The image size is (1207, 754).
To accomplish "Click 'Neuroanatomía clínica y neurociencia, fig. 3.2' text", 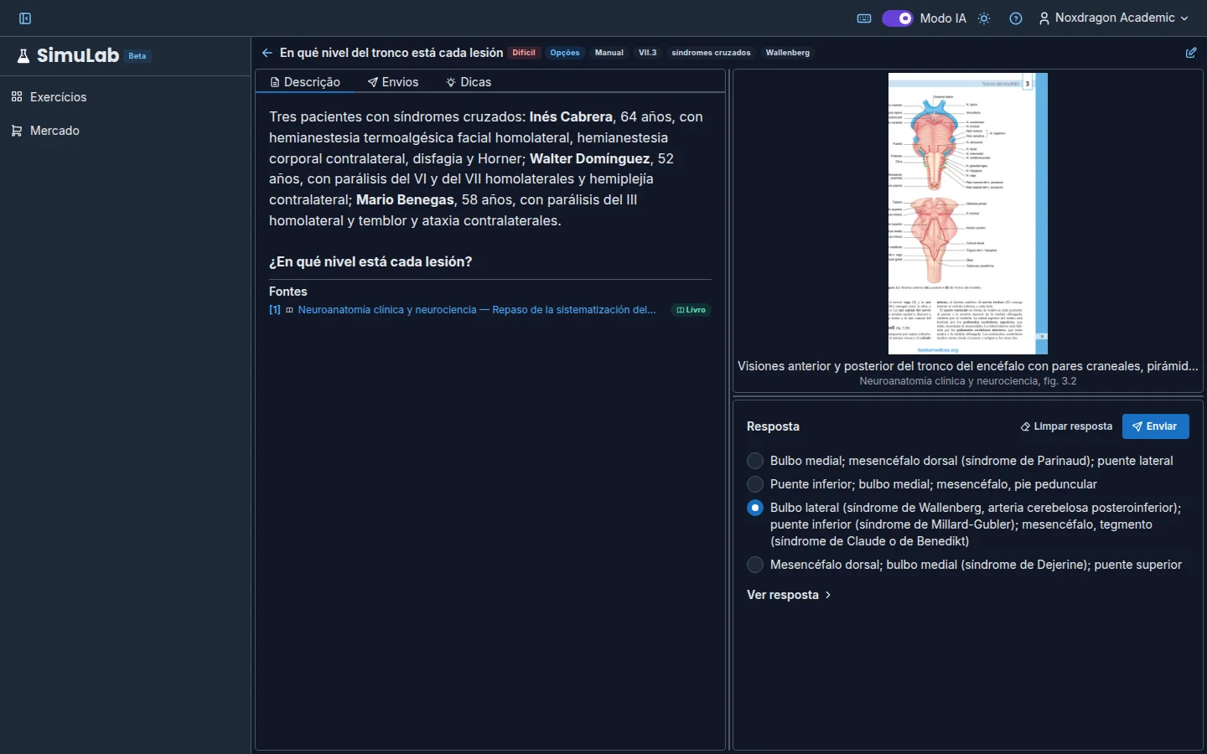I will pyautogui.click(x=968, y=381).
